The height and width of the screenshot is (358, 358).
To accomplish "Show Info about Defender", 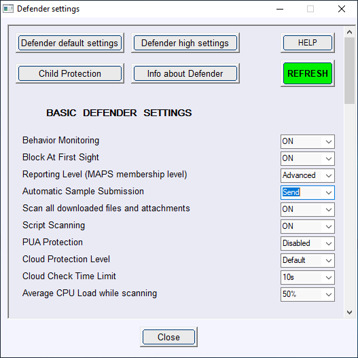I will pyautogui.click(x=185, y=73).
